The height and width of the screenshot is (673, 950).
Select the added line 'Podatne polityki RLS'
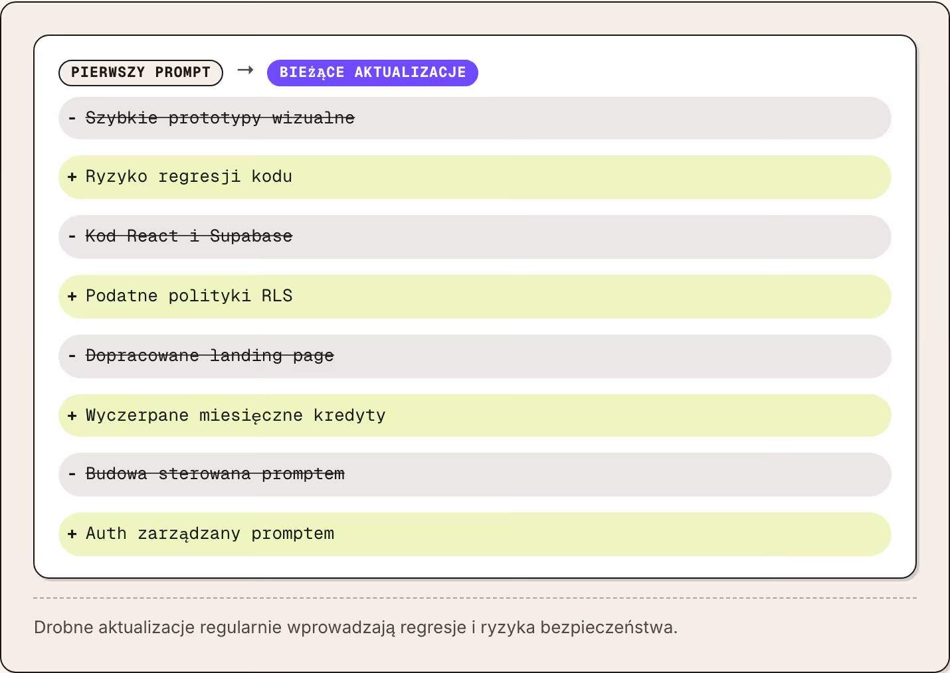(x=475, y=297)
